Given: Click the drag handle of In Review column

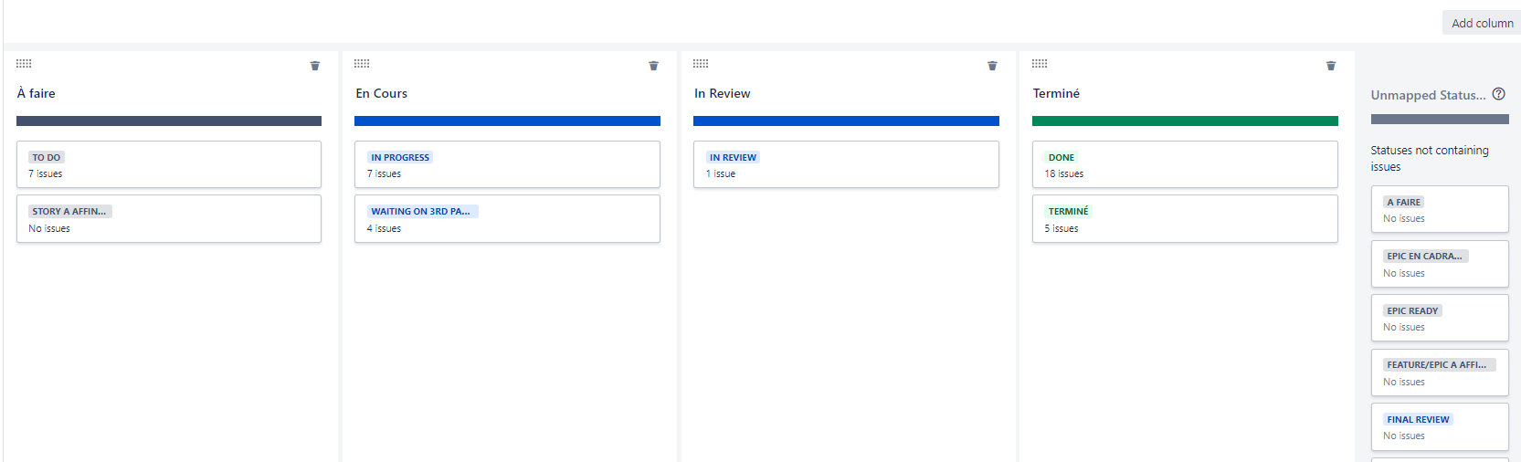Looking at the screenshot, I should coord(701,63).
